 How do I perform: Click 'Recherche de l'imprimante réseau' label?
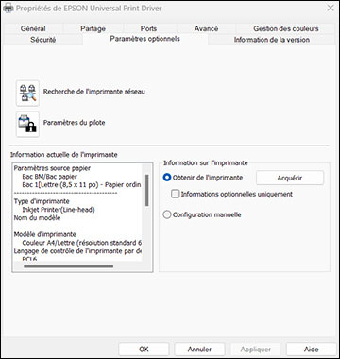tap(94, 92)
